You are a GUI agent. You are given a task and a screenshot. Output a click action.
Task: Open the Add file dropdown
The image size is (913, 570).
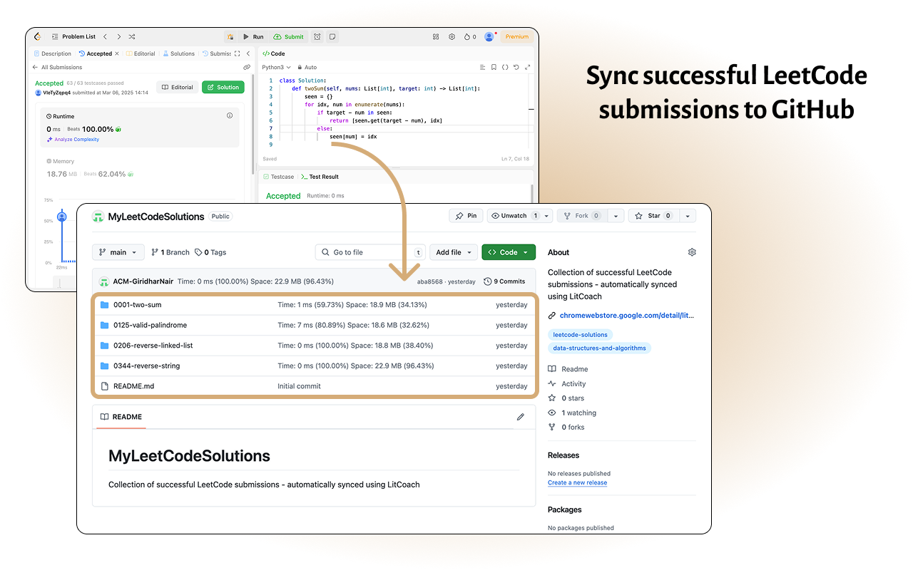454,252
